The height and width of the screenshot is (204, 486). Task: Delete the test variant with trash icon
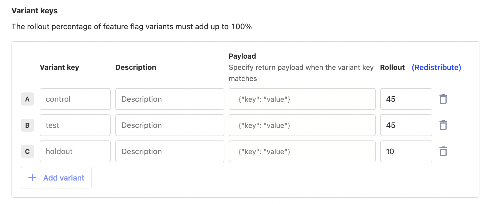point(443,125)
